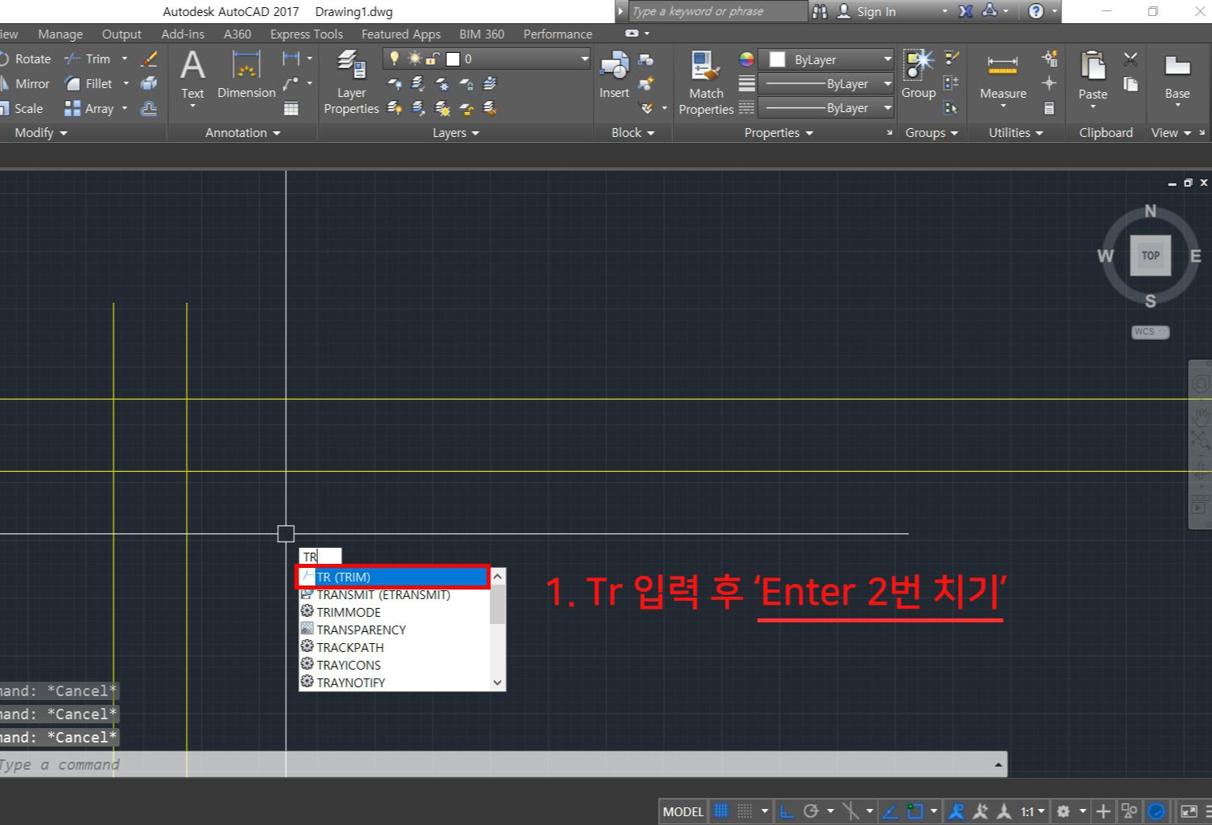Click the autocomplete list scroll down arrow
1212x825 pixels.
[x=497, y=682]
